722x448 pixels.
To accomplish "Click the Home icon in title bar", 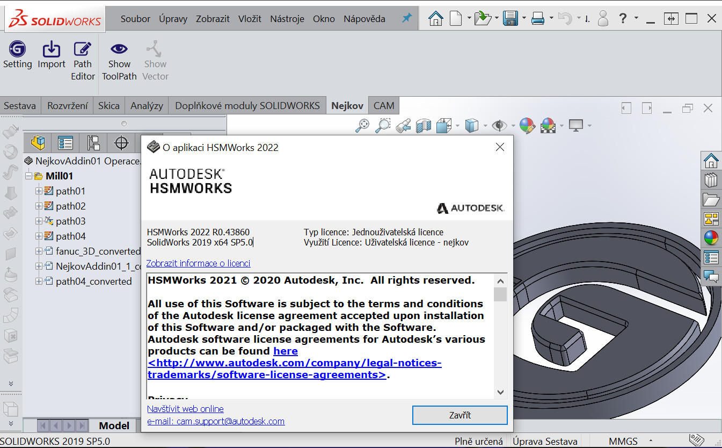I will point(436,19).
